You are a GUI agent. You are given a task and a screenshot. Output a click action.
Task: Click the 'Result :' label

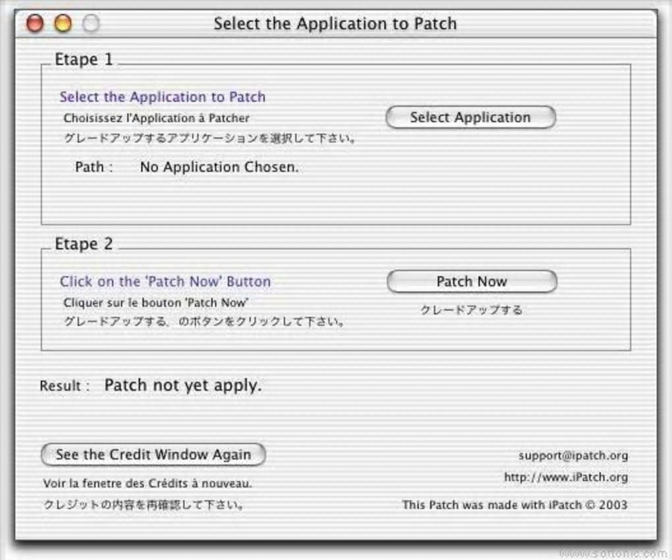tap(65, 385)
